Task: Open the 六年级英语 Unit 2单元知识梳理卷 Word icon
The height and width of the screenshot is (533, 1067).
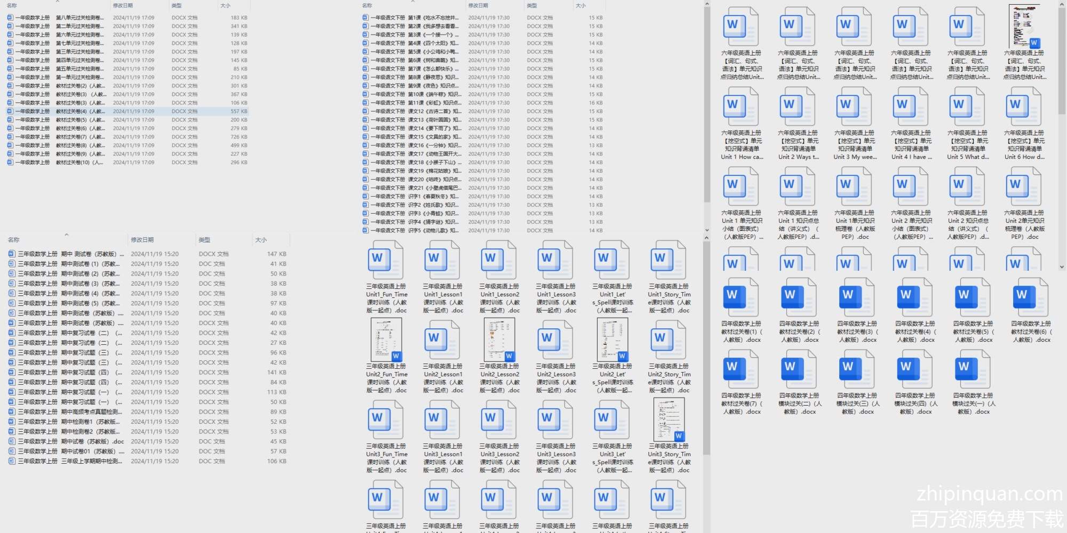Action: [1024, 187]
